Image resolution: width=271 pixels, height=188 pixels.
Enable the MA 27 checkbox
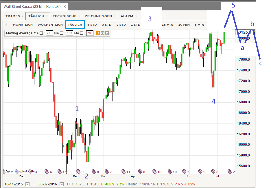click(x=41, y=33)
